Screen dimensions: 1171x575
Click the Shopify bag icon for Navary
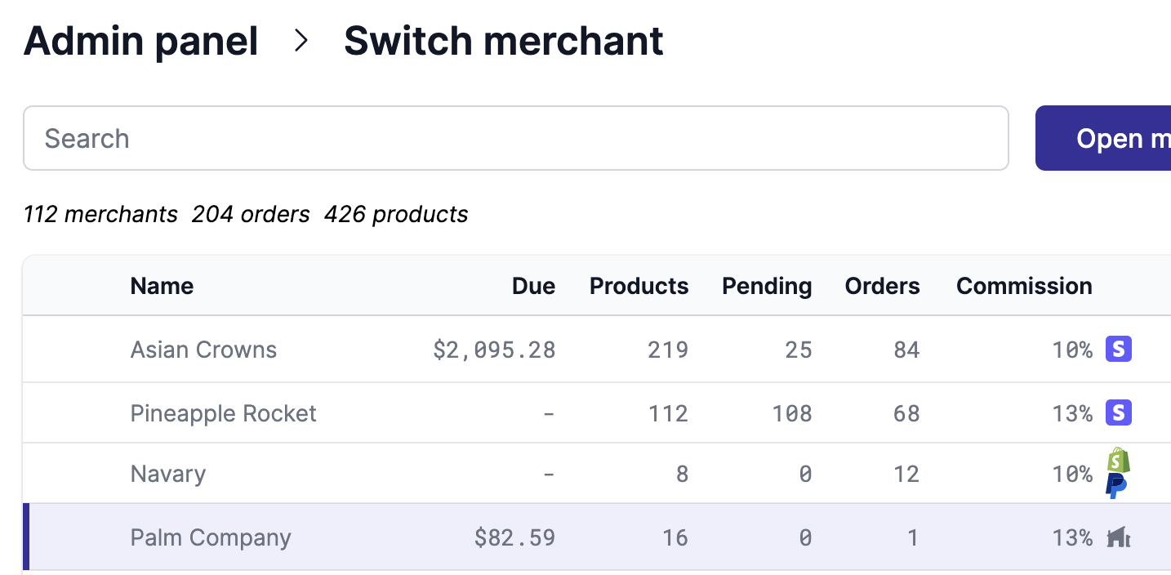(1118, 460)
